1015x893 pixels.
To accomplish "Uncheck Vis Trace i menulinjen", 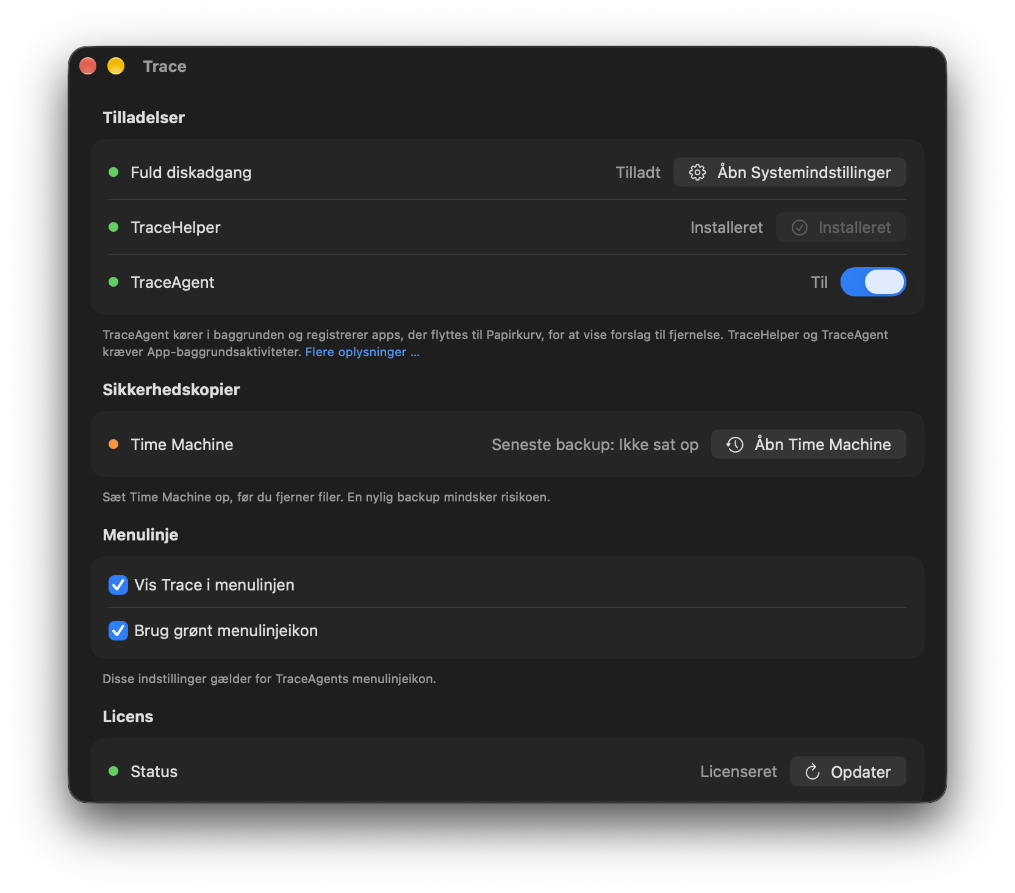I will 118,585.
